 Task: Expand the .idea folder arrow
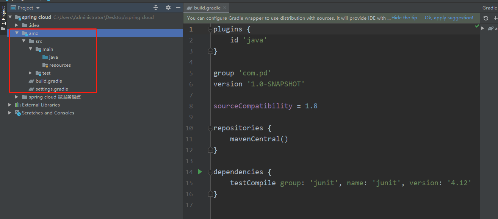tap(17, 25)
